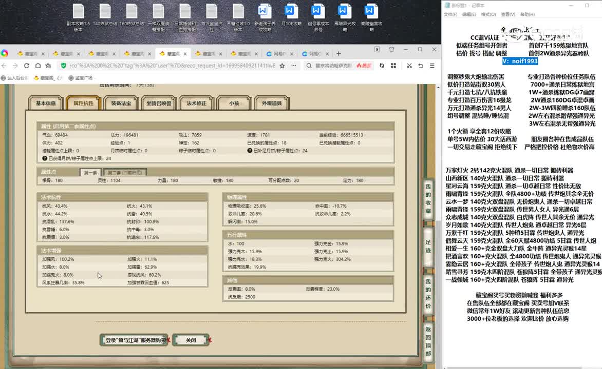Open the 坐骑召唤兽 tab

pos(159,103)
